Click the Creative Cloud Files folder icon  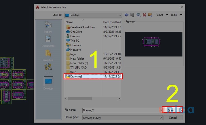68,27
